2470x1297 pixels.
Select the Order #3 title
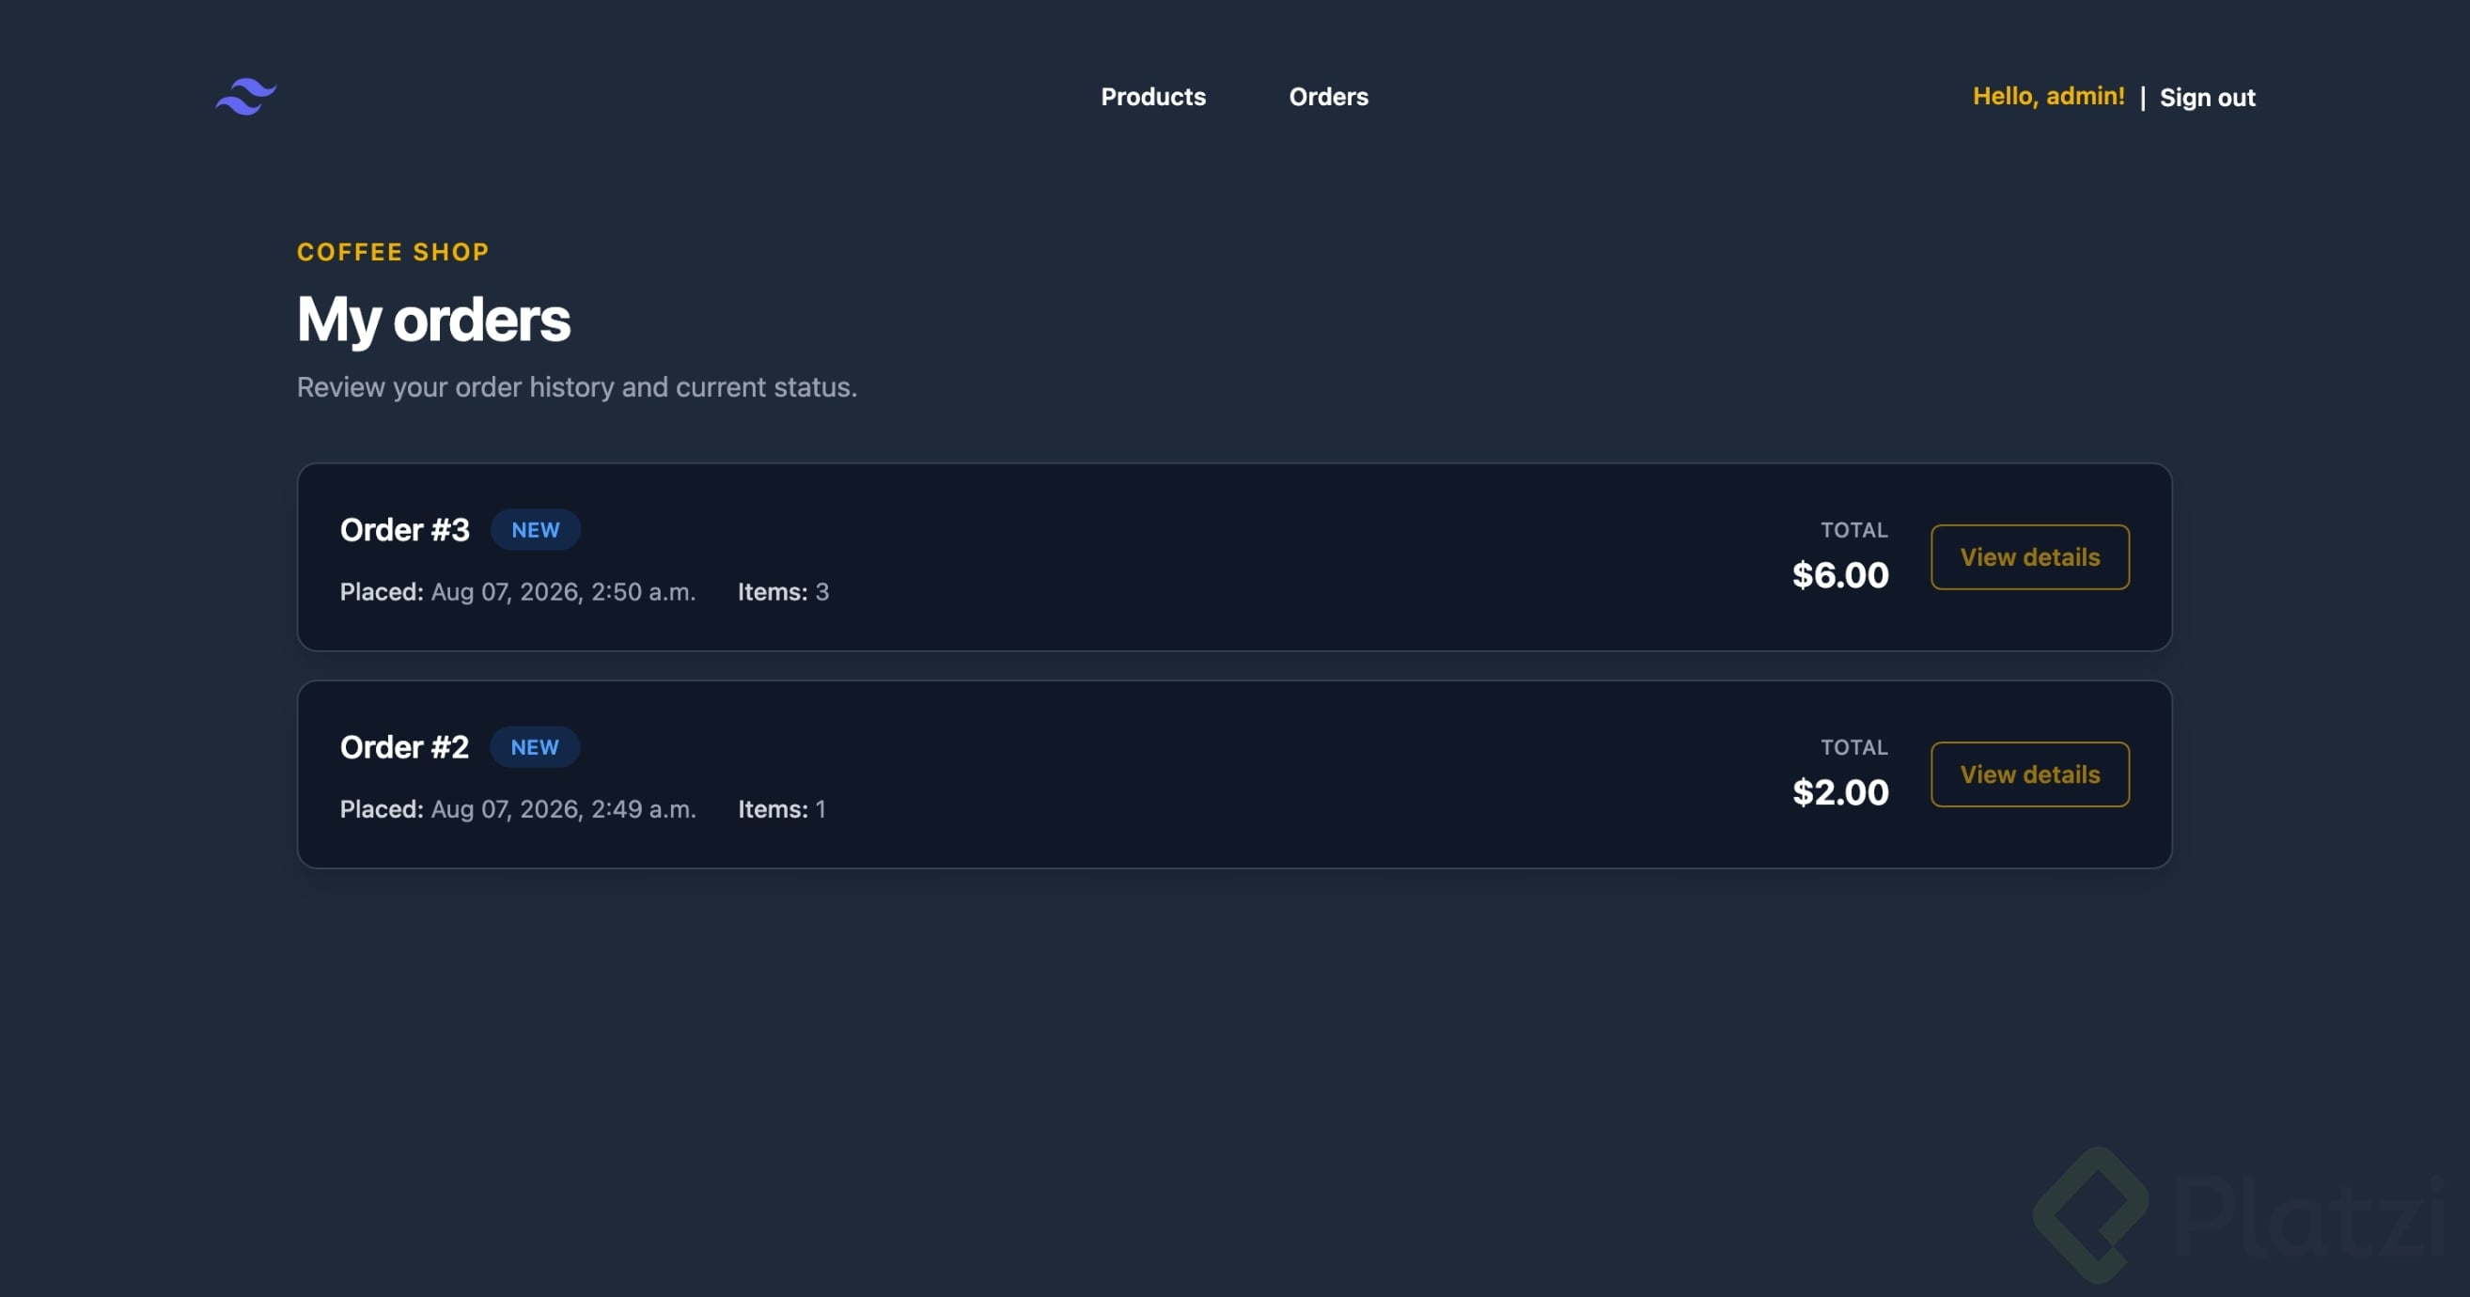pos(405,530)
